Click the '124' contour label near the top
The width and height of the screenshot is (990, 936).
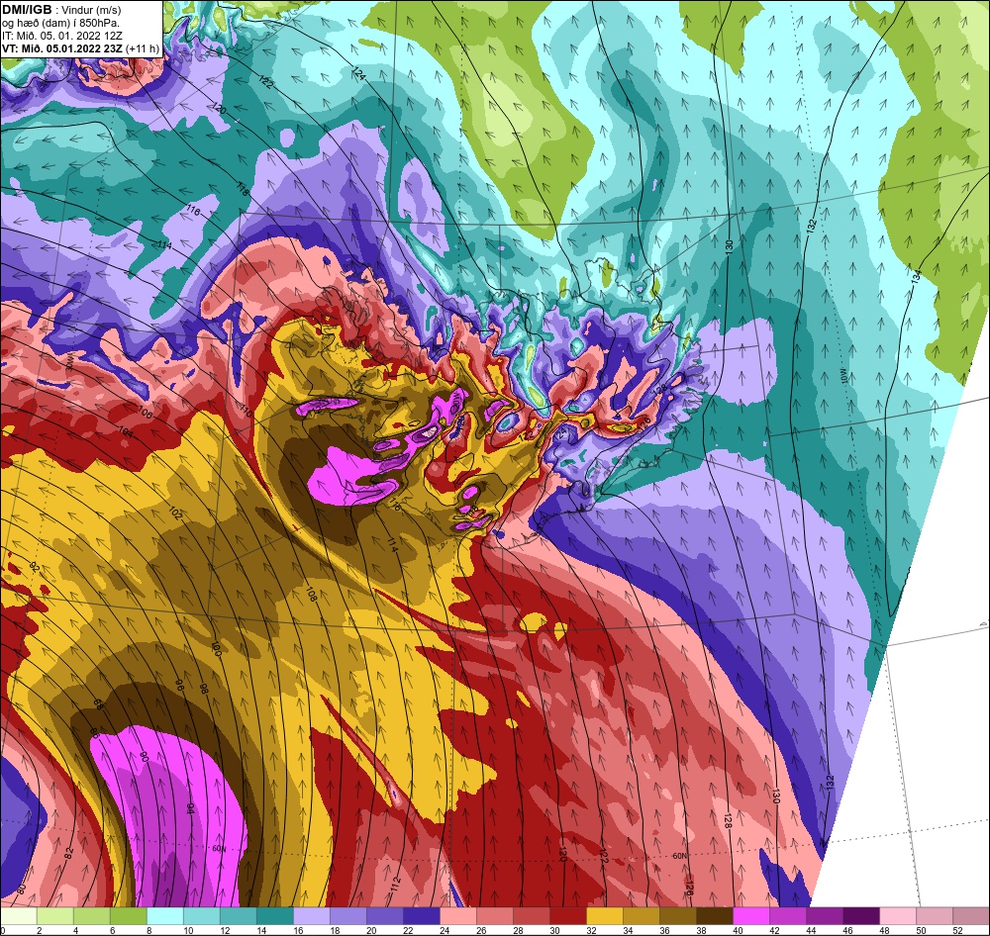[358, 74]
